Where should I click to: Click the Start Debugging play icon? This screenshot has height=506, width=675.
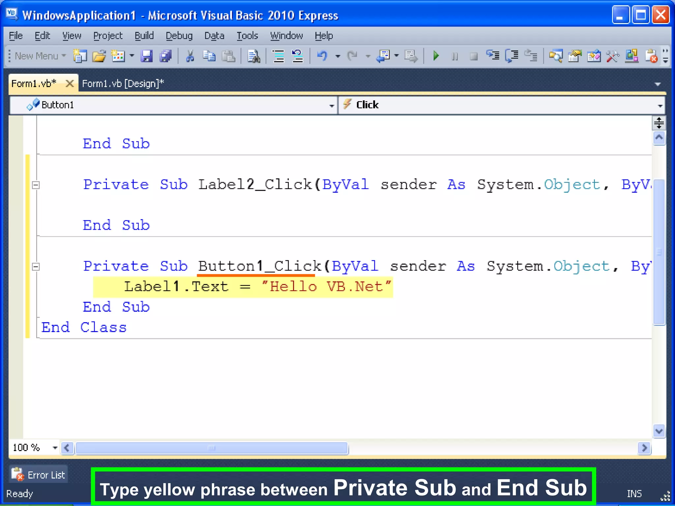436,56
